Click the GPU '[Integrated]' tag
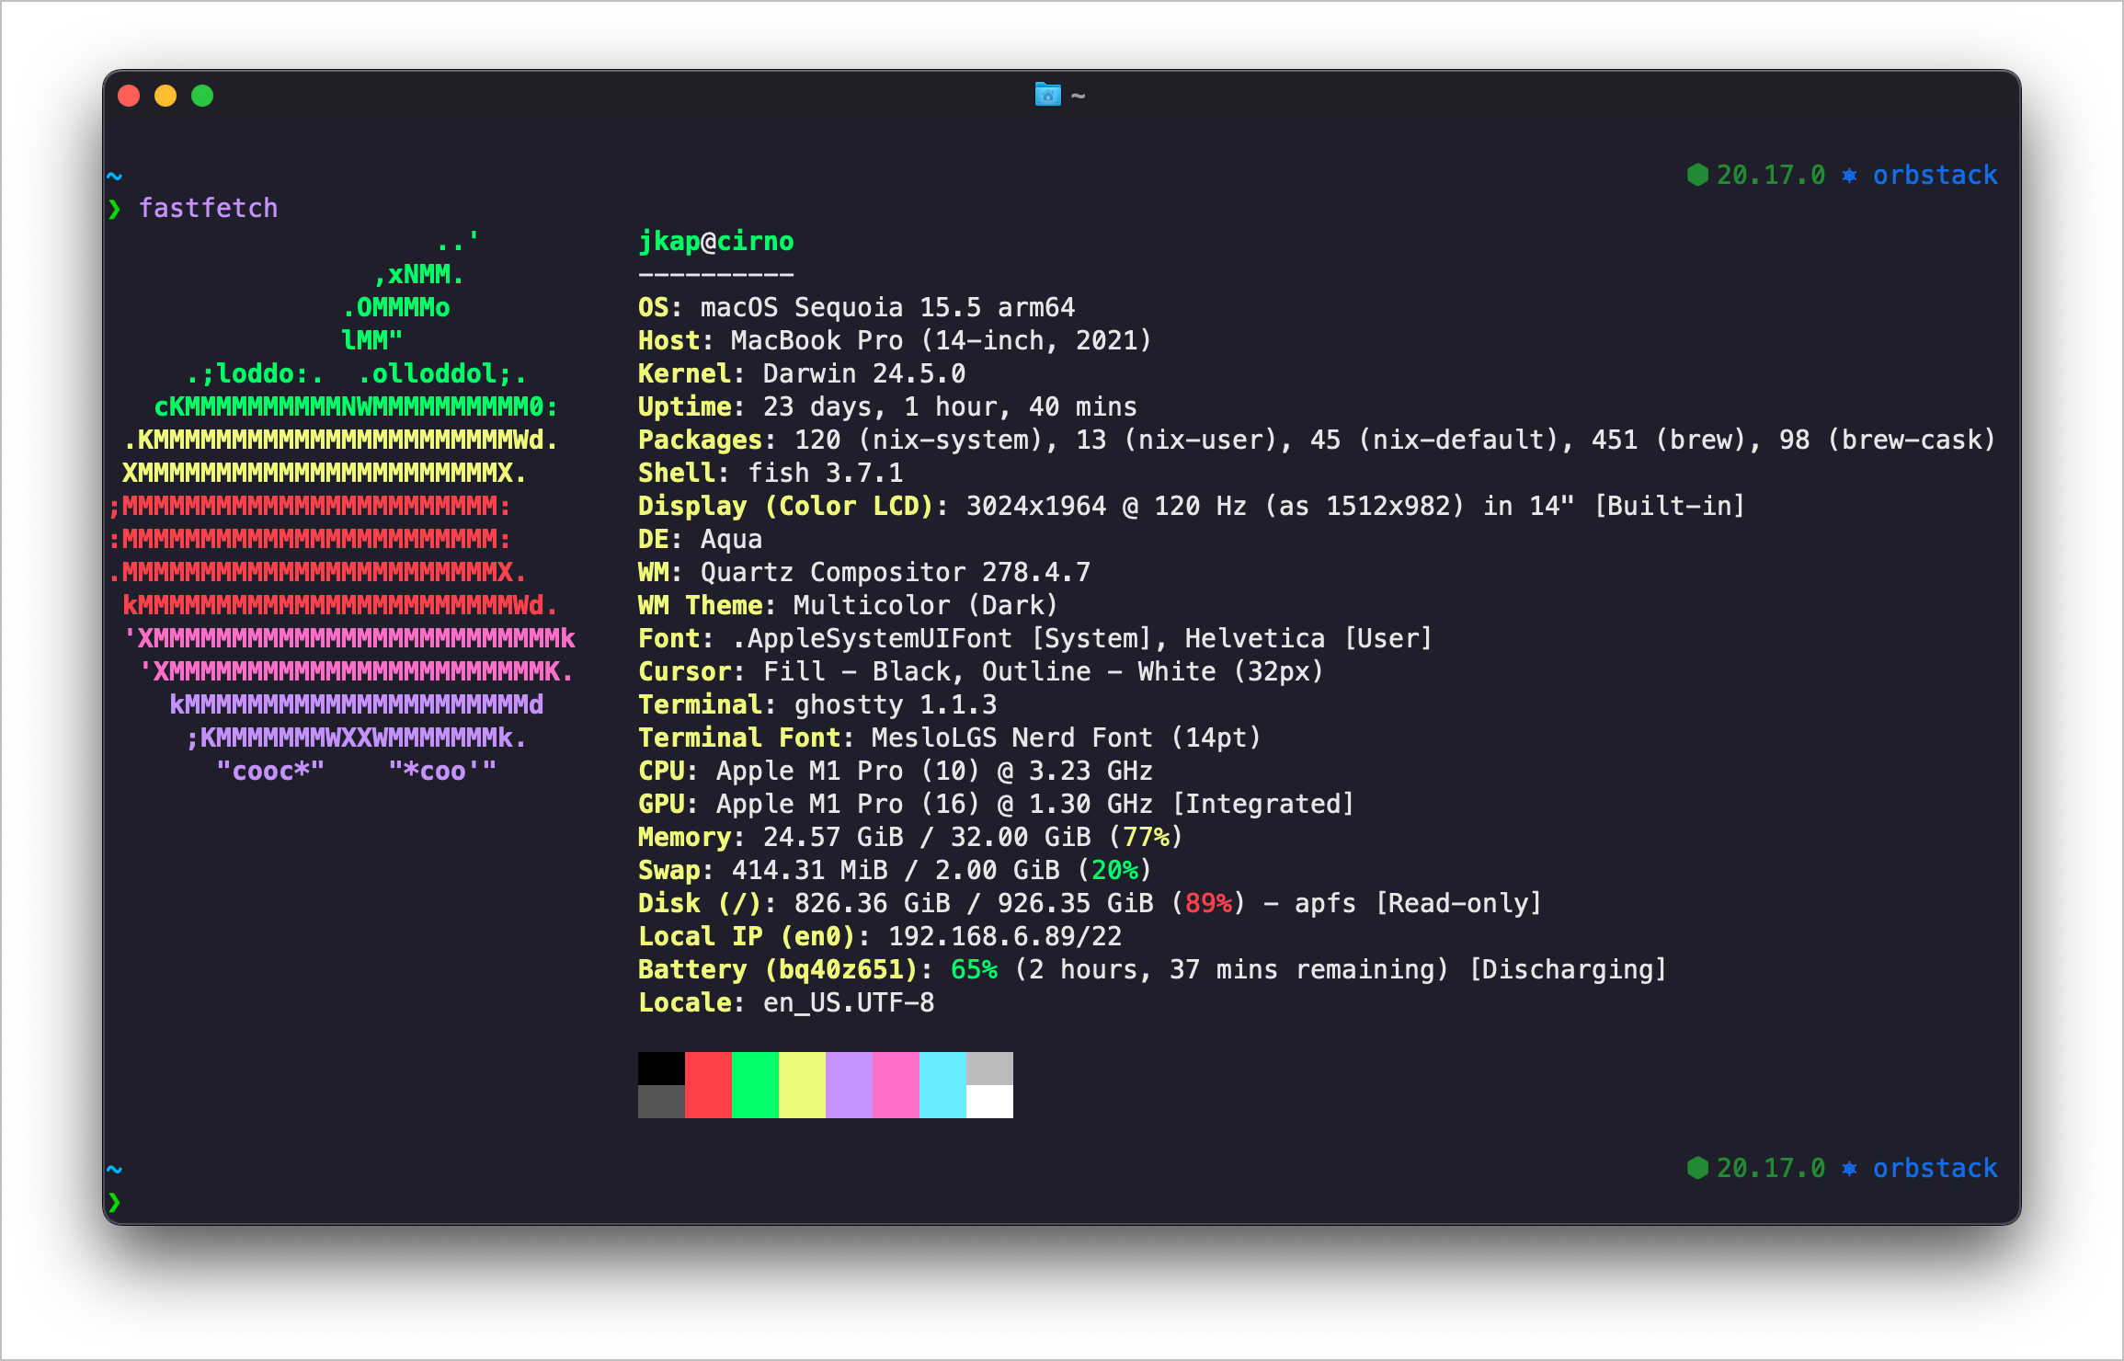Viewport: 2124px width, 1361px height. coord(1262,805)
